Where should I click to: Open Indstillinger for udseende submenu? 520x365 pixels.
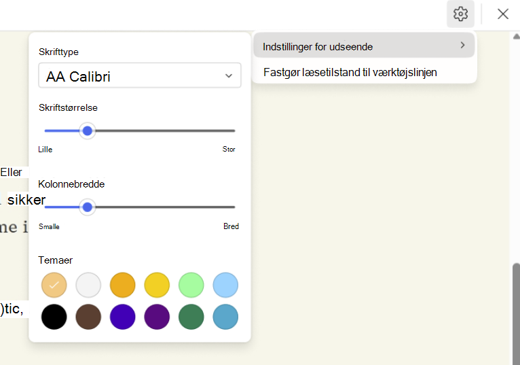[364, 46]
